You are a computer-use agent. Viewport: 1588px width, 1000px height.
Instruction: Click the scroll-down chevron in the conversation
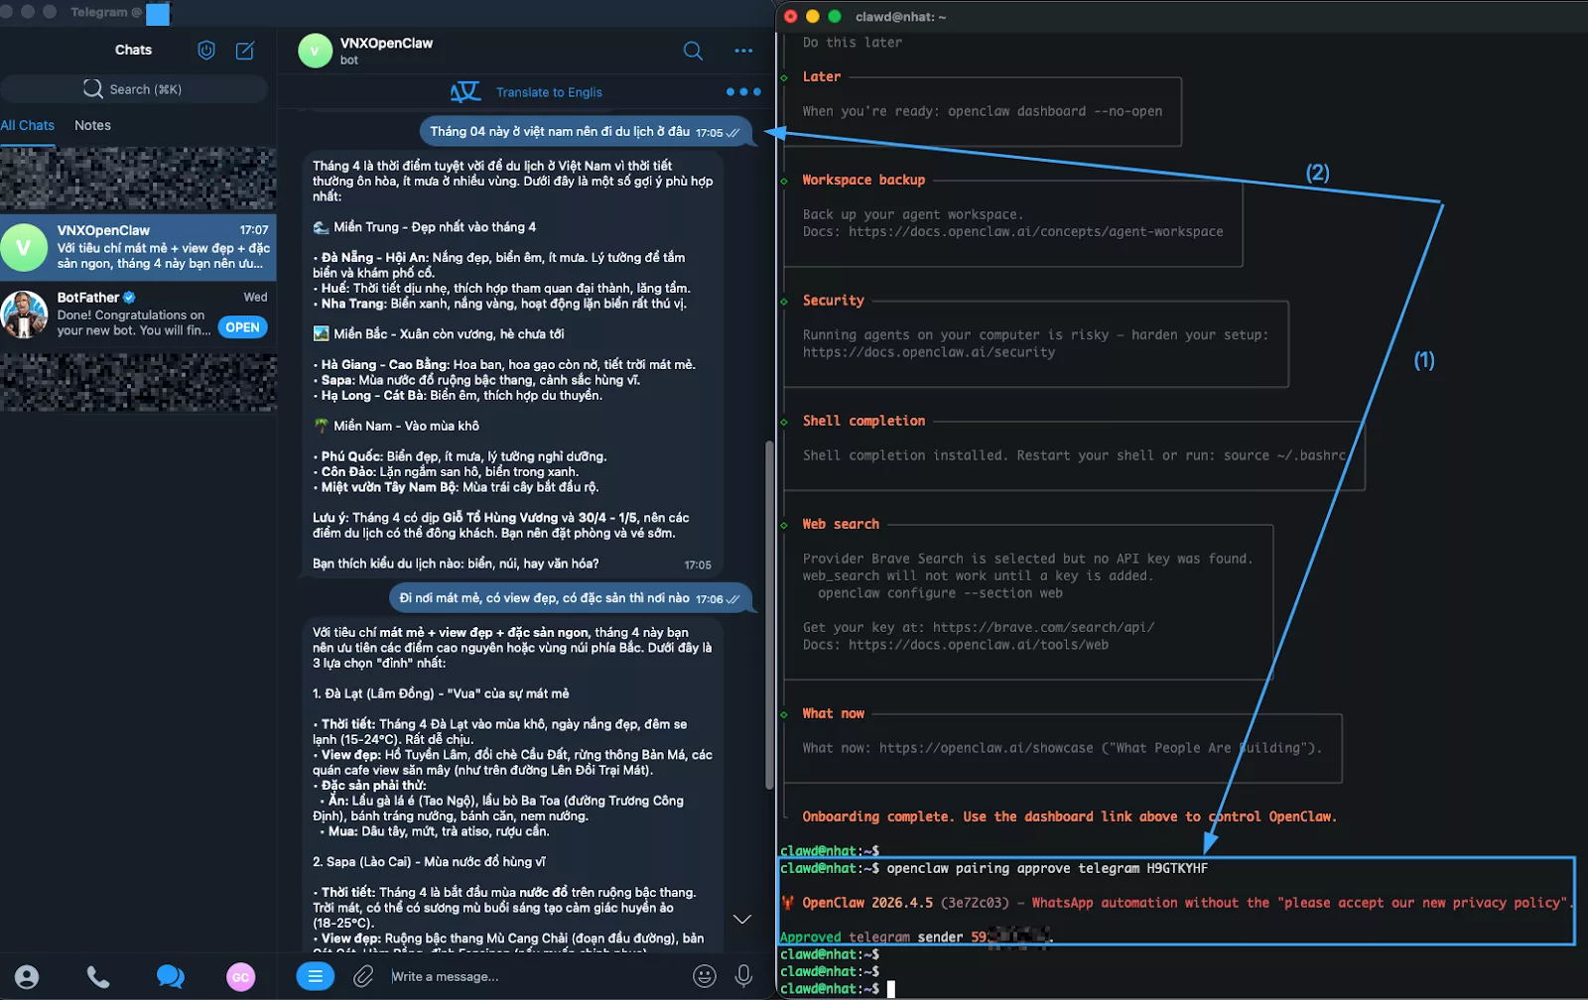click(x=742, y=920)
